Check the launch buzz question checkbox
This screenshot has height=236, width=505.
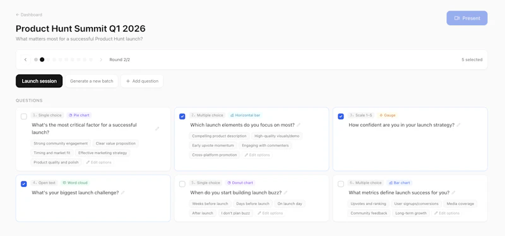click(x=182, y=184)
